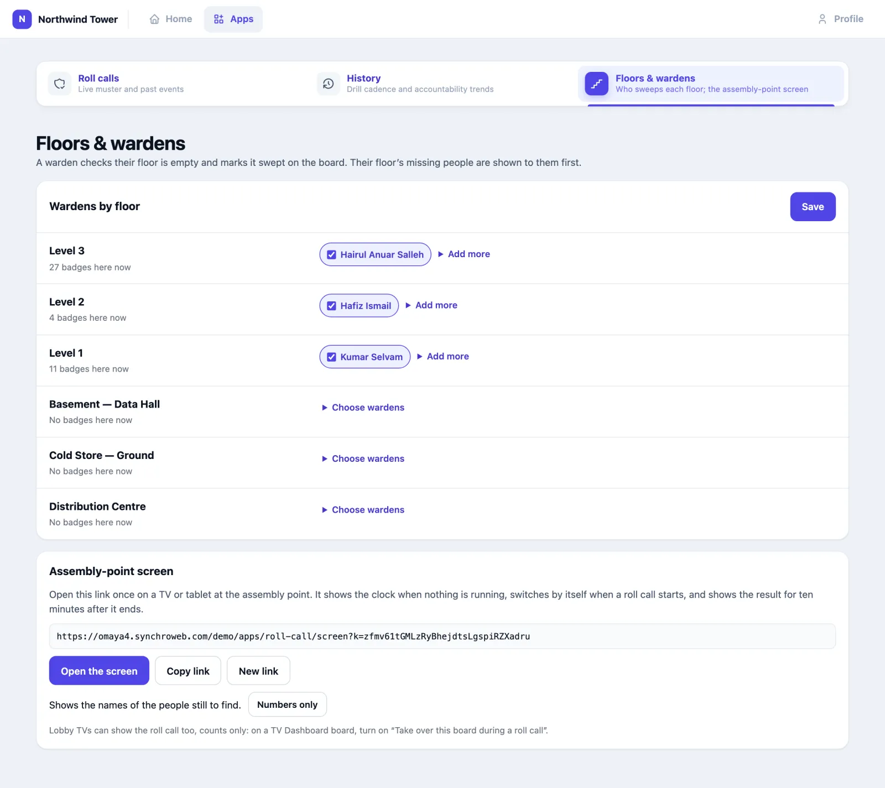Click '4 badges here now' text
Screen dimensions: 885x788
point(88,318)
